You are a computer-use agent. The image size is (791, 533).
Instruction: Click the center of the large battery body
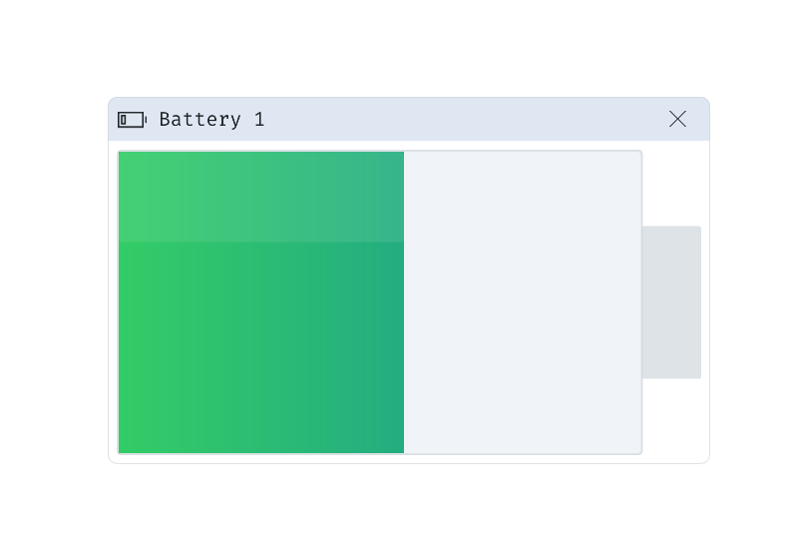379,302
